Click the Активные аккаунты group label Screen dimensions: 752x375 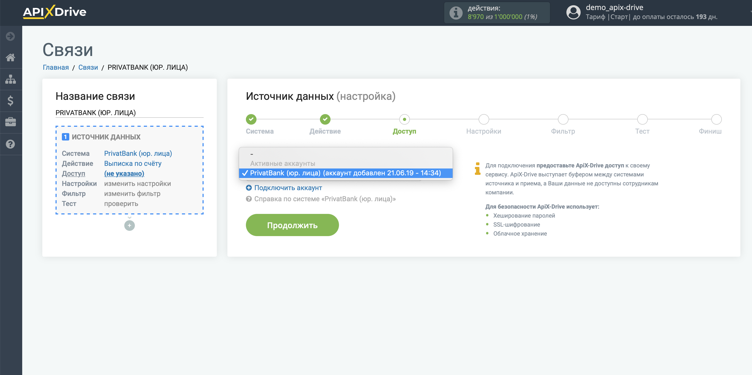tap(283, 163)
